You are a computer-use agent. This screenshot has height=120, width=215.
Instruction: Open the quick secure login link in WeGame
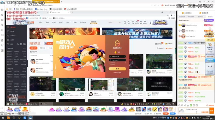117,73
